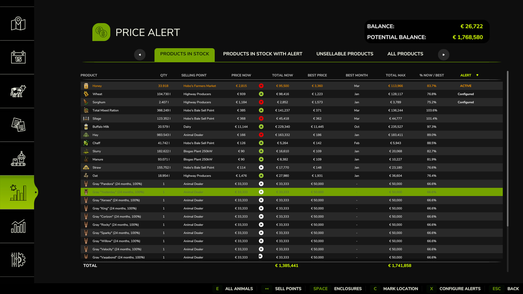Open the All Products tab

405,54
